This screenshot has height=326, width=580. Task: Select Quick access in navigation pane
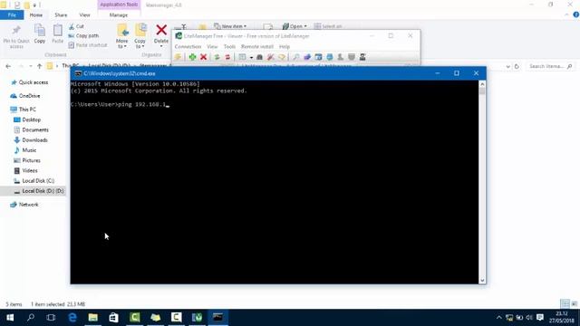click(x=30, y=82)
